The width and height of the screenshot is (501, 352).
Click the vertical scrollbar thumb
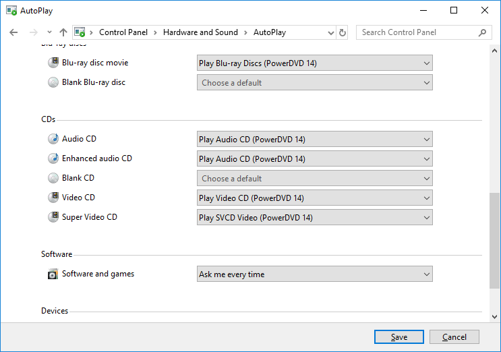tap(494, 241)
